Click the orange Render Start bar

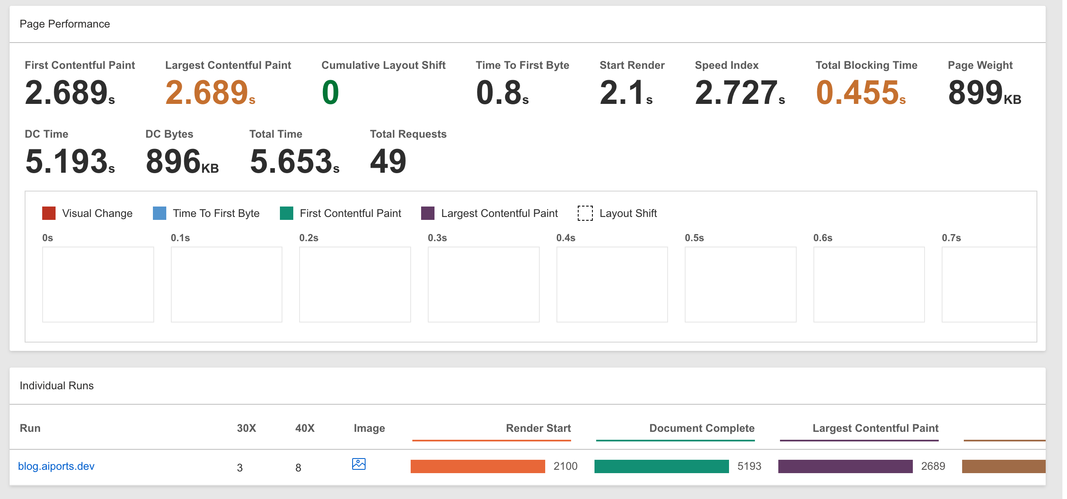tap(478, 466)
